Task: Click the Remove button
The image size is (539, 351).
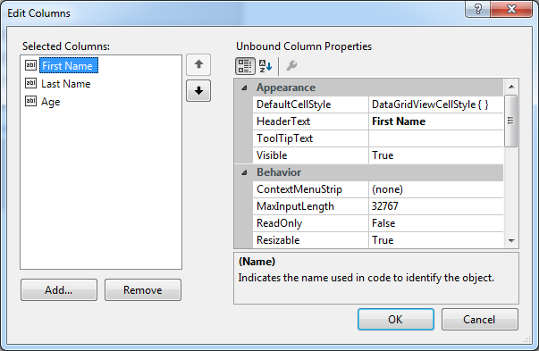Action: (x=143, y=290)
